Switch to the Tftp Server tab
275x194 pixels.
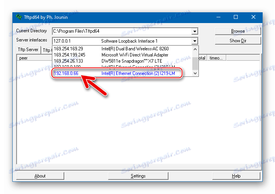point(28,50)
